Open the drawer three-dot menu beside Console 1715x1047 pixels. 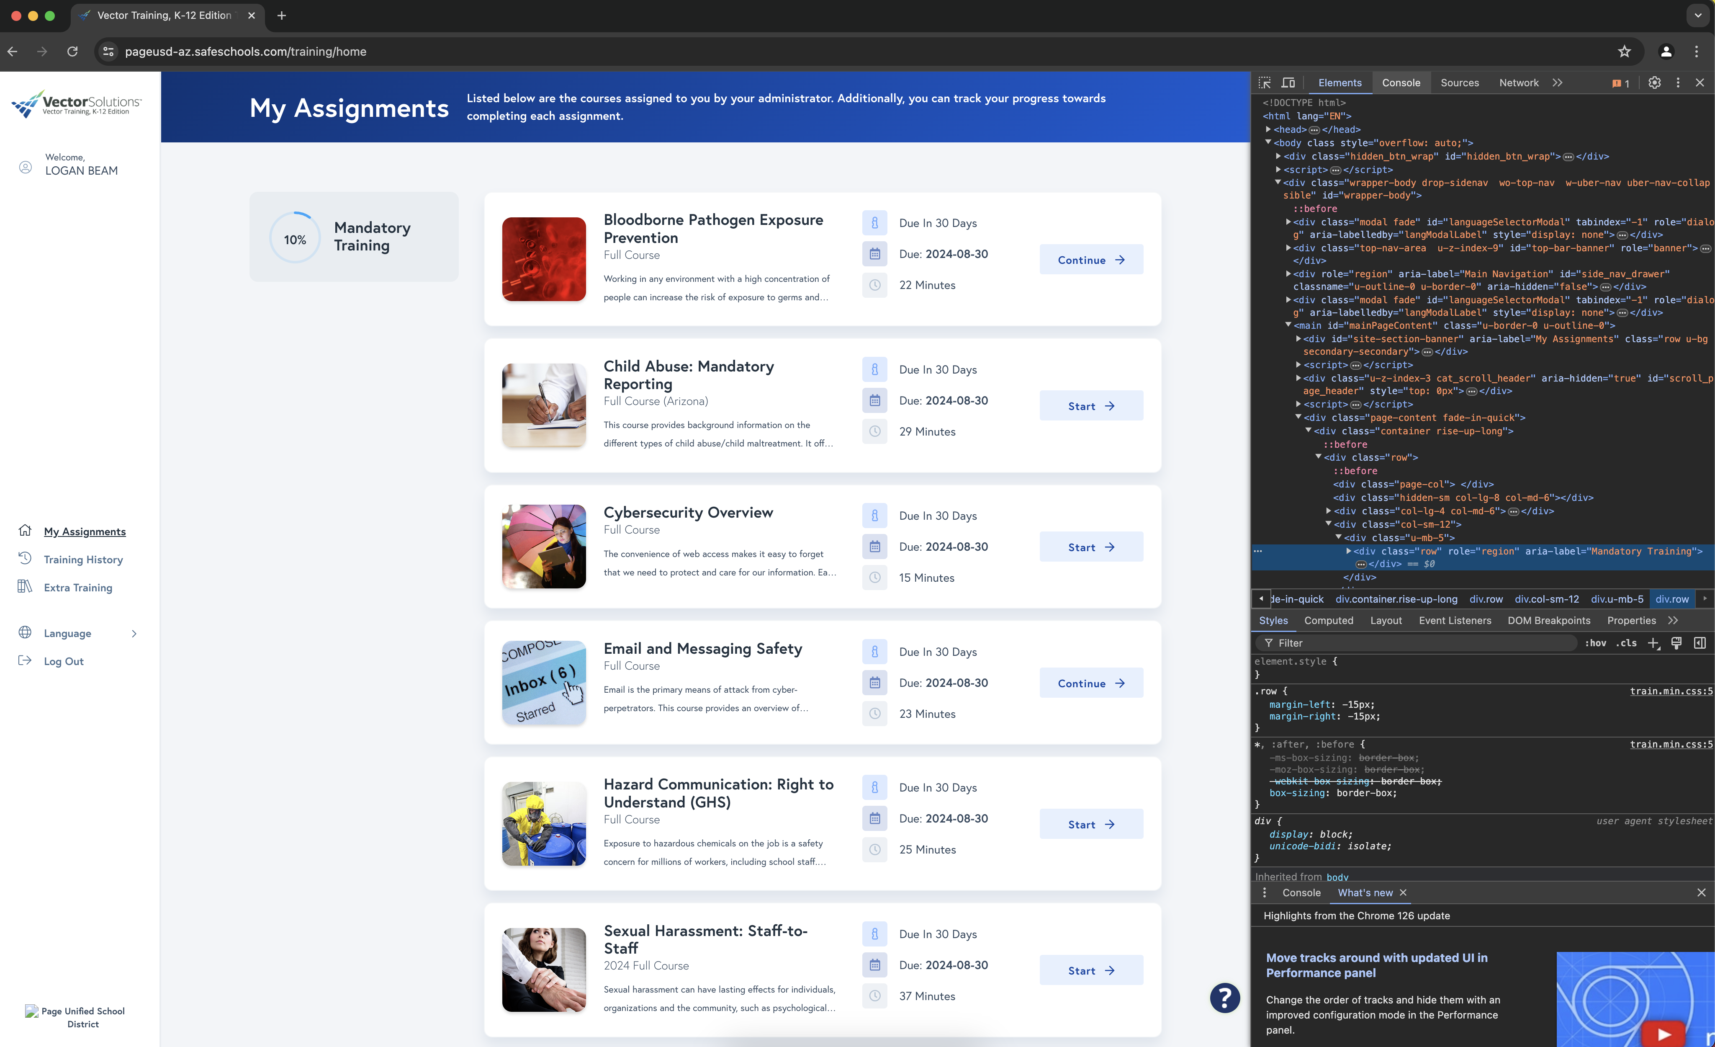(x=1265, y=892)
